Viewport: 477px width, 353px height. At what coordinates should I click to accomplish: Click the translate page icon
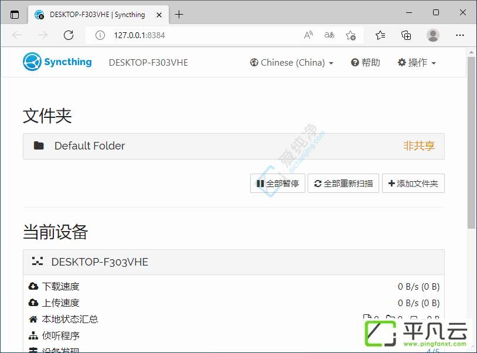click(x=329, y=35)
